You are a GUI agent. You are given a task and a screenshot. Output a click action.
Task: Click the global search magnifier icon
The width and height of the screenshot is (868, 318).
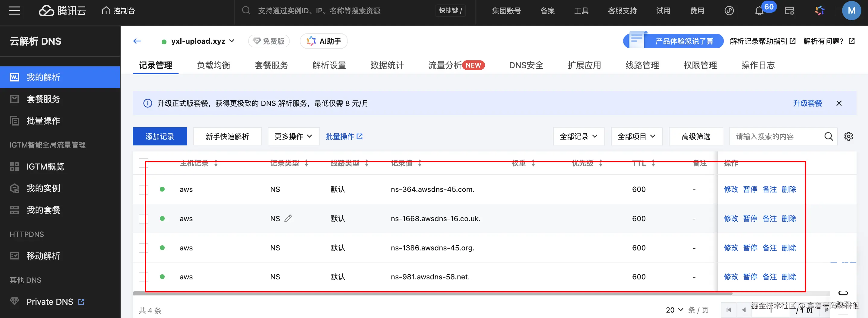[x=246, y=11]
